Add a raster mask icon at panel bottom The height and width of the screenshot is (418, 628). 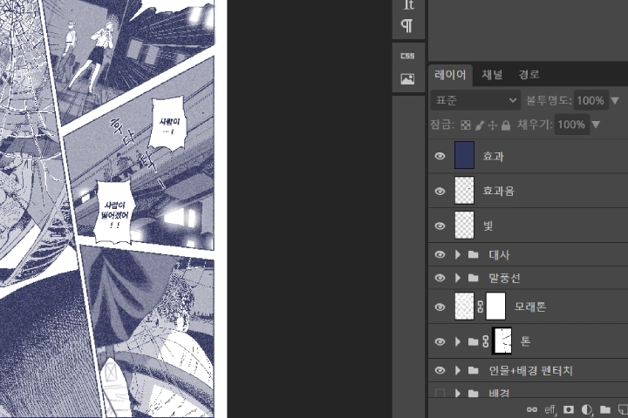[569, 409]
